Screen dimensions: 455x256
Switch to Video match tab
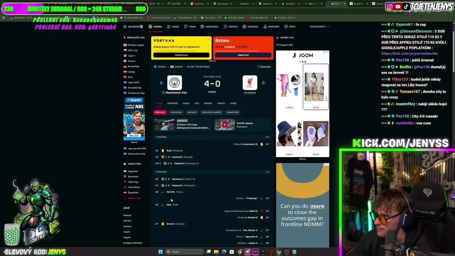click(x=233, y=103)
